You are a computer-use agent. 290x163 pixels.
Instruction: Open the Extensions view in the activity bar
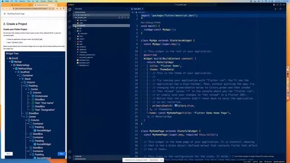(70, 27)
